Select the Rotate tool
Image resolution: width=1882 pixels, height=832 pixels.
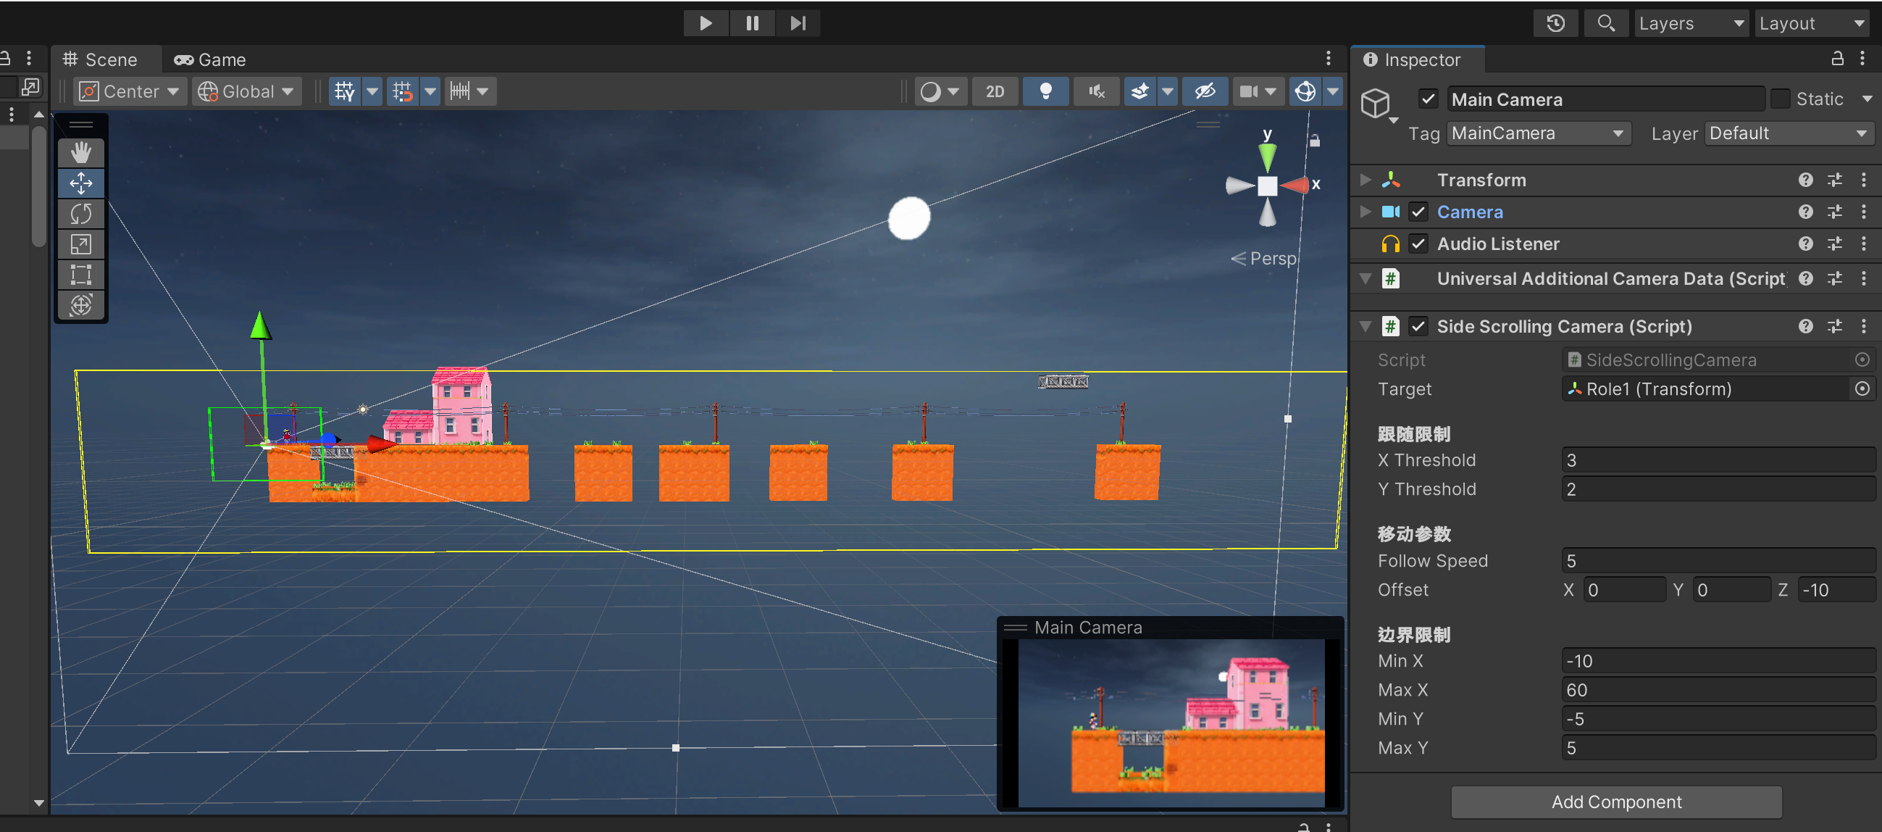tap(80, 214)
